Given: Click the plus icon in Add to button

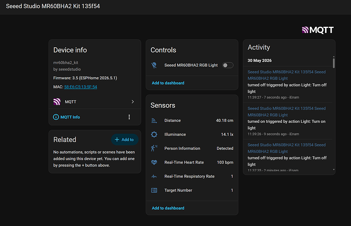Looking at the screenshot, I should point(117,140).
